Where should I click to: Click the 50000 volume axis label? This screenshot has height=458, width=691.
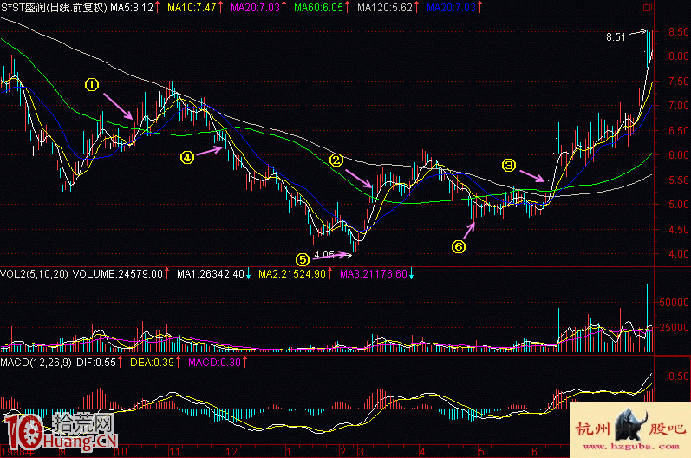pyautogui.click(x=674, y=303)
